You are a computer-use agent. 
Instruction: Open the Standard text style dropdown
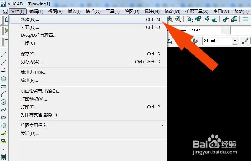[x=235, y=41]
